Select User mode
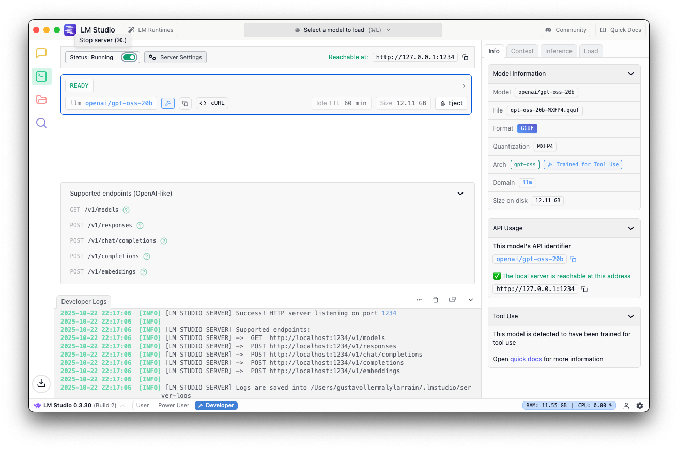Image resolution: width=678 pixels, height=450 pixels. coord(143,406)
